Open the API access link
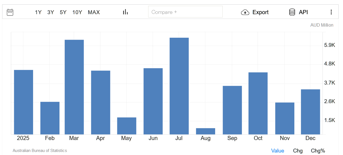The image size is (343, 155). tap(303, 12)
